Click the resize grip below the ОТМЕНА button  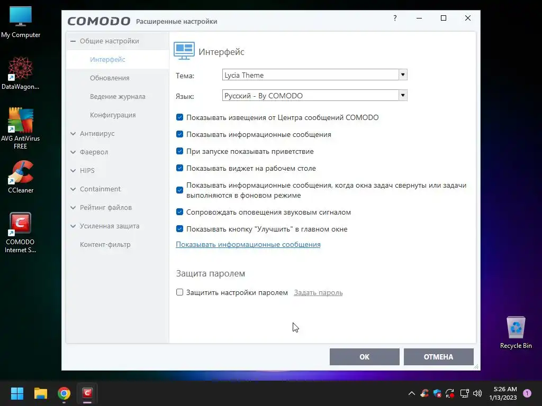point(476,367)
